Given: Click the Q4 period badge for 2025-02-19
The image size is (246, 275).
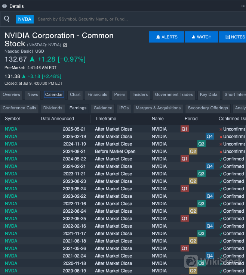Looking at the screenshot, I should (x=210, y=137).
